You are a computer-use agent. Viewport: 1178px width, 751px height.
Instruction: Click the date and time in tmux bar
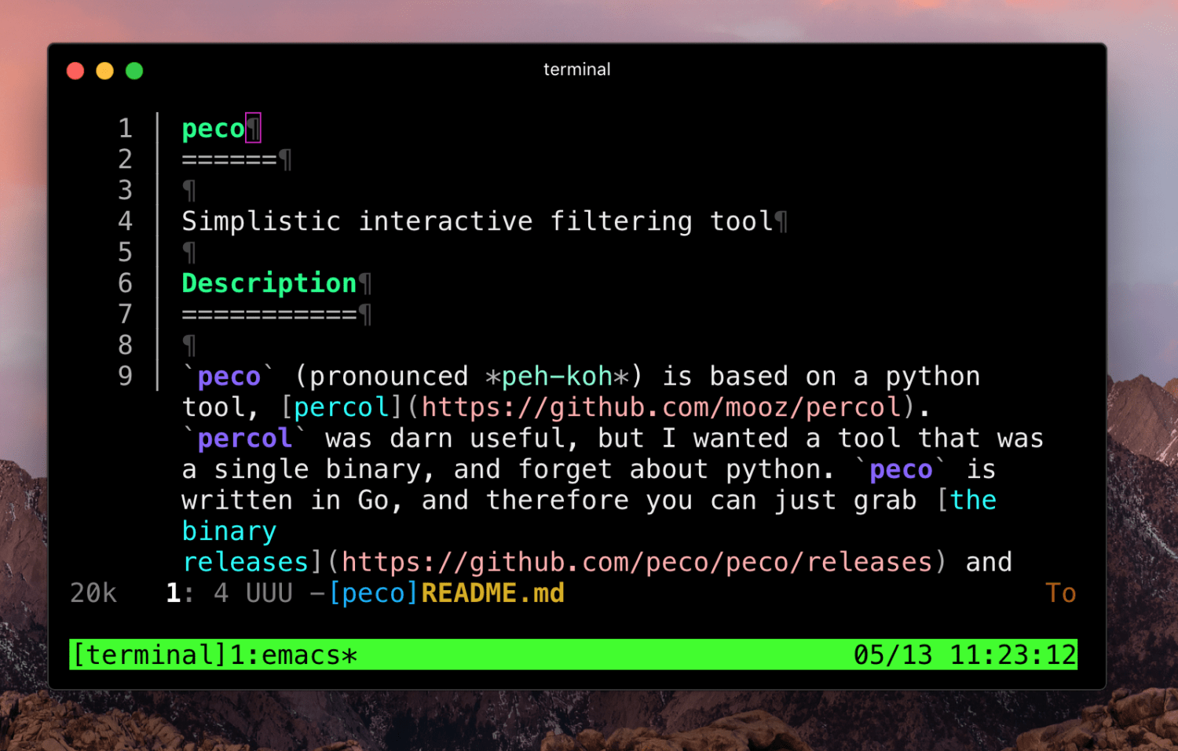(x=964, y=655)
